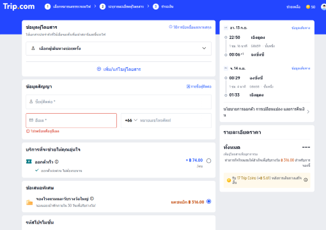This screenshot has width=326, height=230.
Task: Click the info icon beside the hotel reward offer
Action: [x=92, y=199]
